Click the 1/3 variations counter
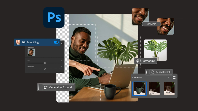This screenshot has height=111, width=198. click(169, 77)
